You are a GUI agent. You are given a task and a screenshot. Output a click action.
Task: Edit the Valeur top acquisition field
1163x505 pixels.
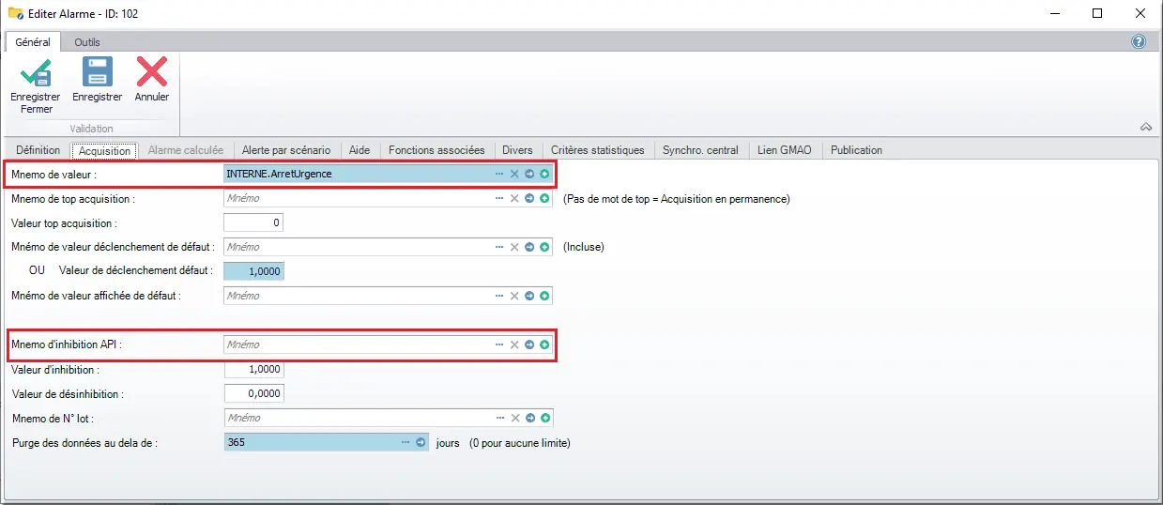(x=253, y=222)
